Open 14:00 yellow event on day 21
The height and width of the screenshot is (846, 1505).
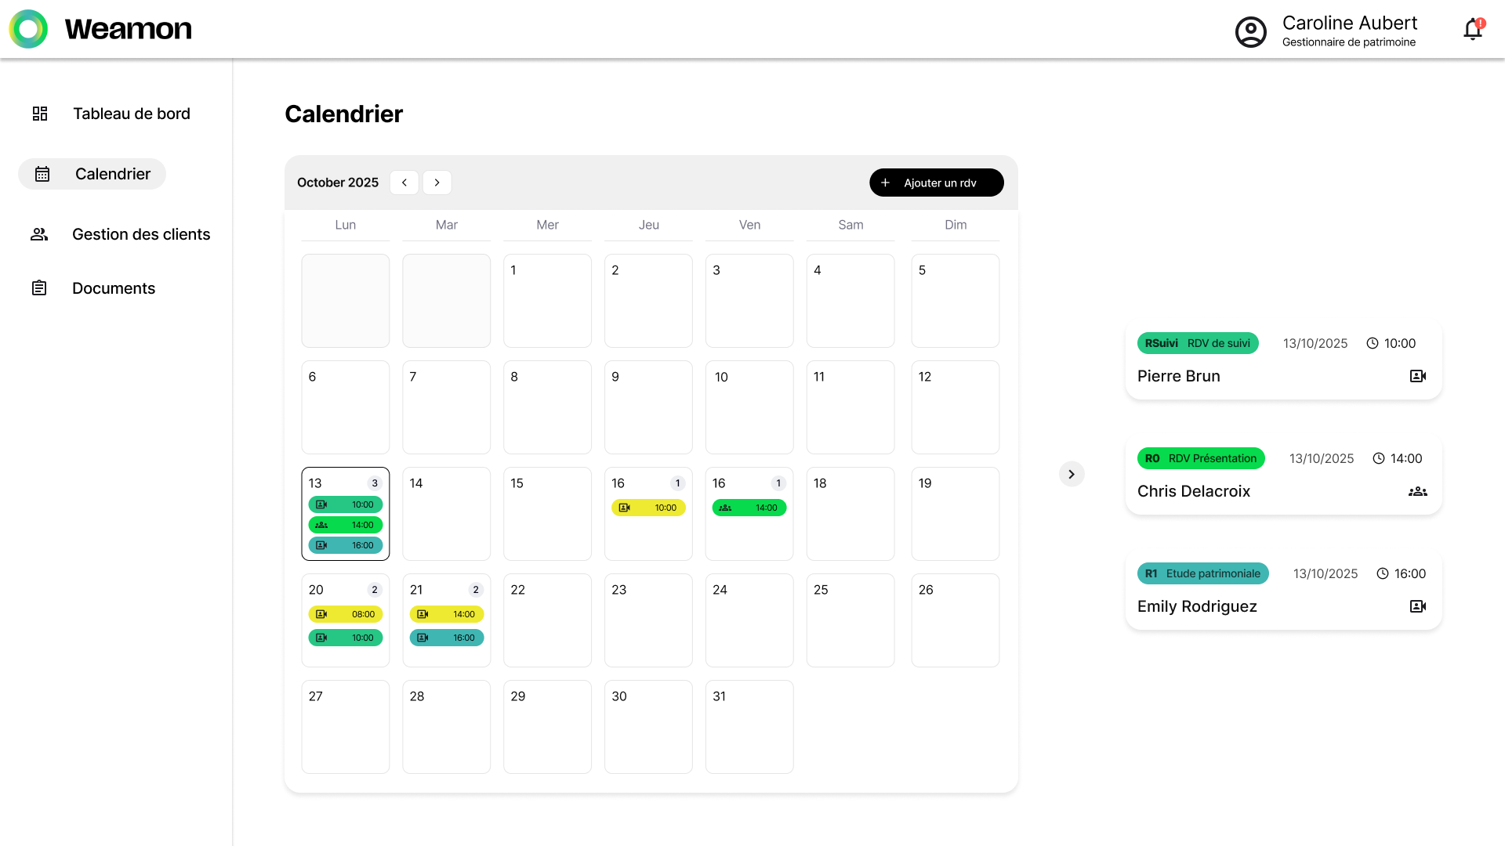pos(447,614)
